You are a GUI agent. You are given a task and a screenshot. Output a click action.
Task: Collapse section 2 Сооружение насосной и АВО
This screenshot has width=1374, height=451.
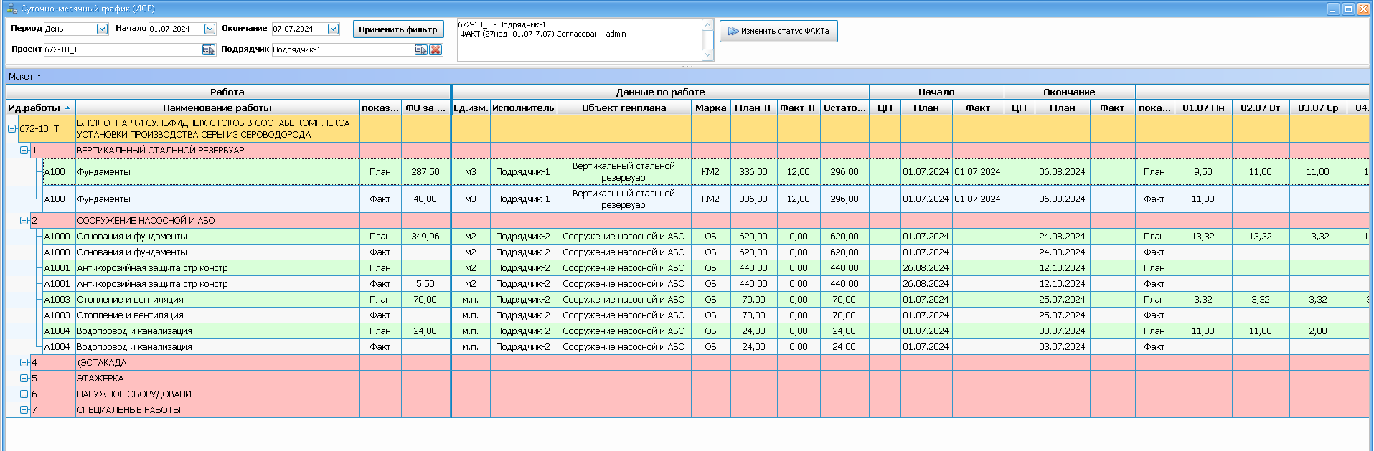point(24,221)
